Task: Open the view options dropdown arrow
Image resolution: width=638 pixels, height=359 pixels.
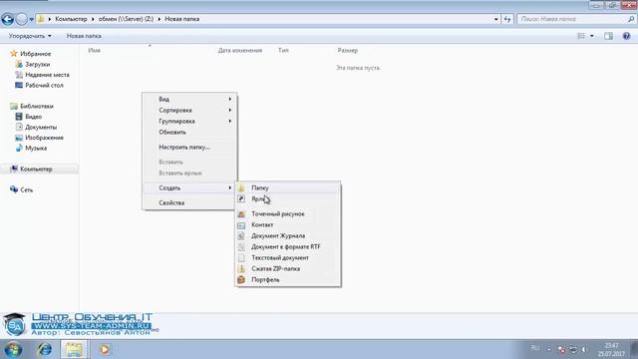Action: click(591, 36)
